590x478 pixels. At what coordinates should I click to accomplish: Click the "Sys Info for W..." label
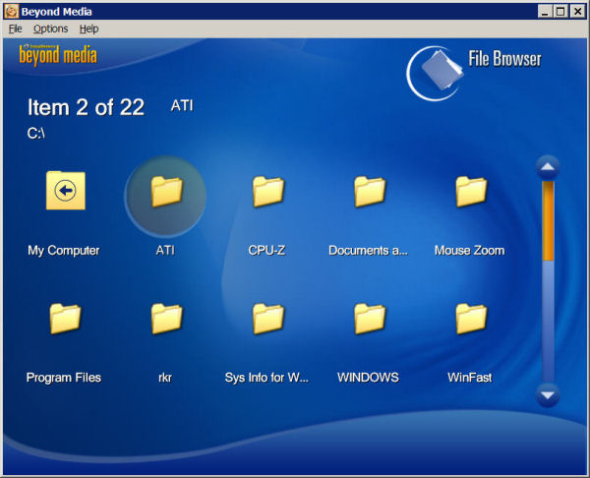click(266, 378)
